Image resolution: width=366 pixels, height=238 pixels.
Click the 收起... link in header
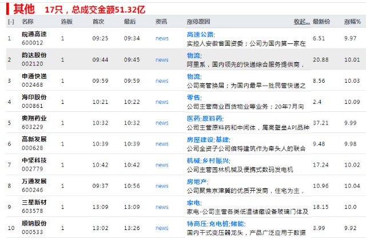301,22
